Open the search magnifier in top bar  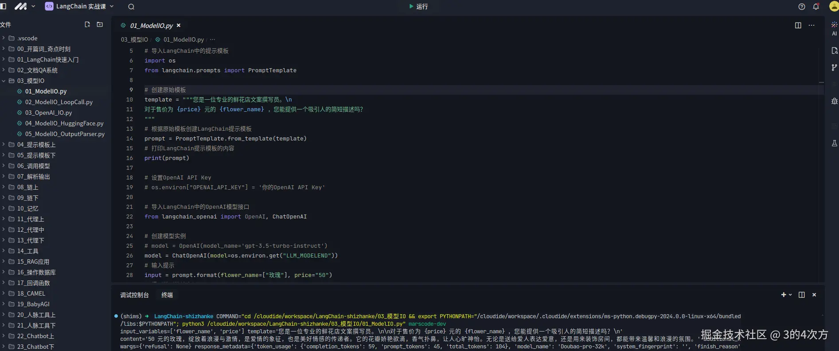pyautogui.click(x=131, y=7)
